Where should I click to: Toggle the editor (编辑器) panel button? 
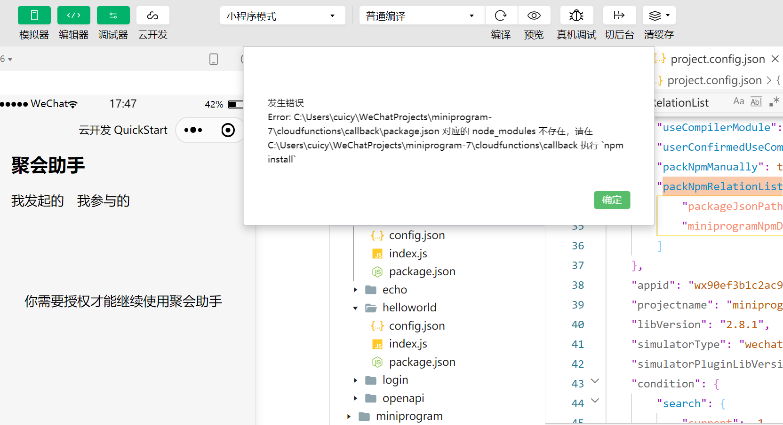point(74,15)
